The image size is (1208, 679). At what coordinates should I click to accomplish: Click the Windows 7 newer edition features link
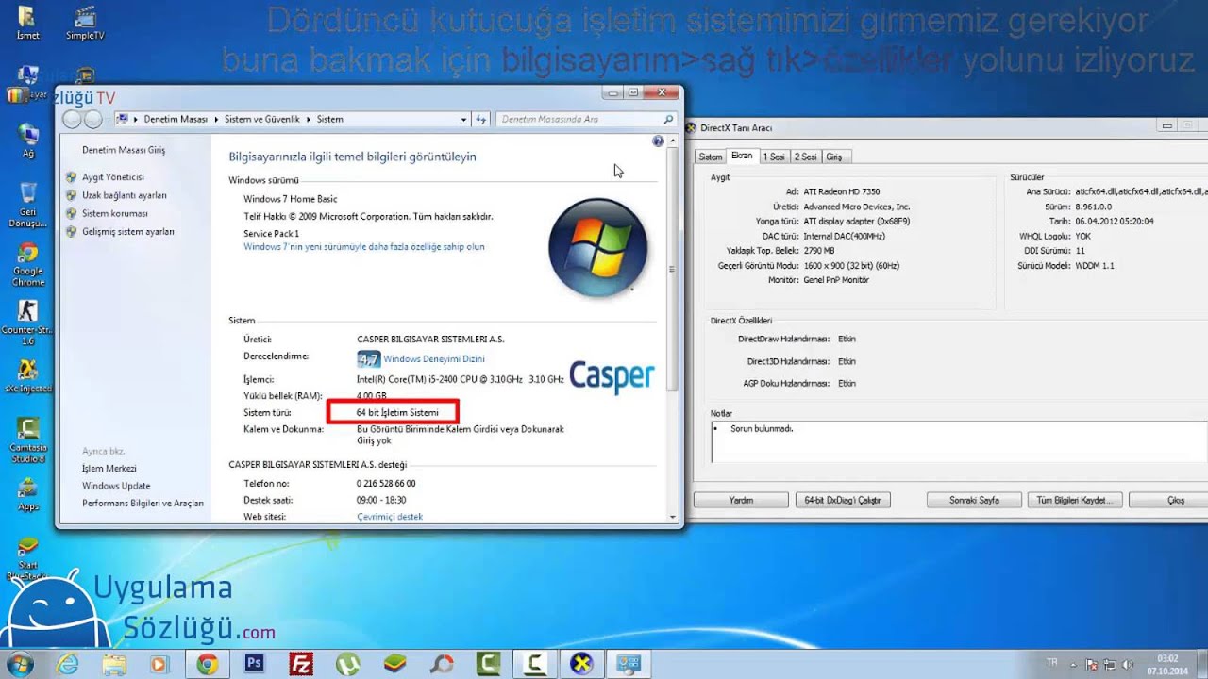point(364,247)
